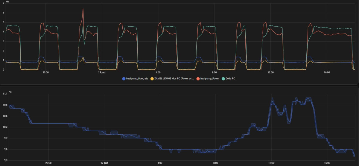Click the tallest red power spike above 6 kW
359x166 pixels.
[x=83, y=9]
